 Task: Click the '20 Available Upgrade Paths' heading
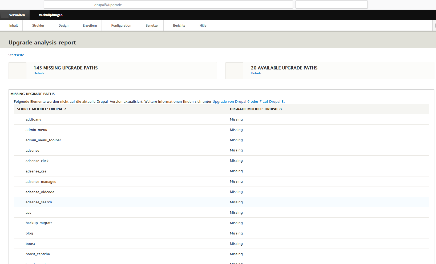[284, 68]
